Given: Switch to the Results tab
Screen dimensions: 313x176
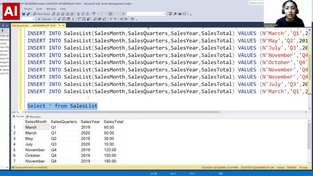Looking at the screenshot, I should point(19,116).
